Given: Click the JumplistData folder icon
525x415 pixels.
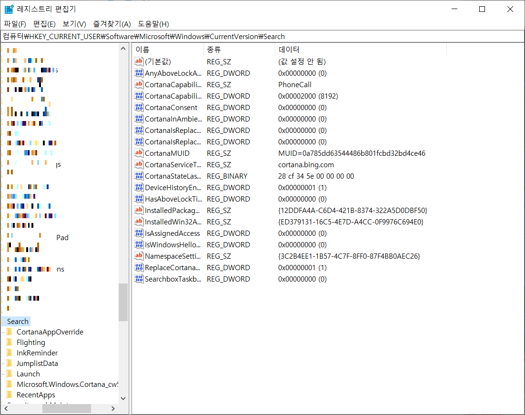Looking at the screenshot, I should (10, 363).
